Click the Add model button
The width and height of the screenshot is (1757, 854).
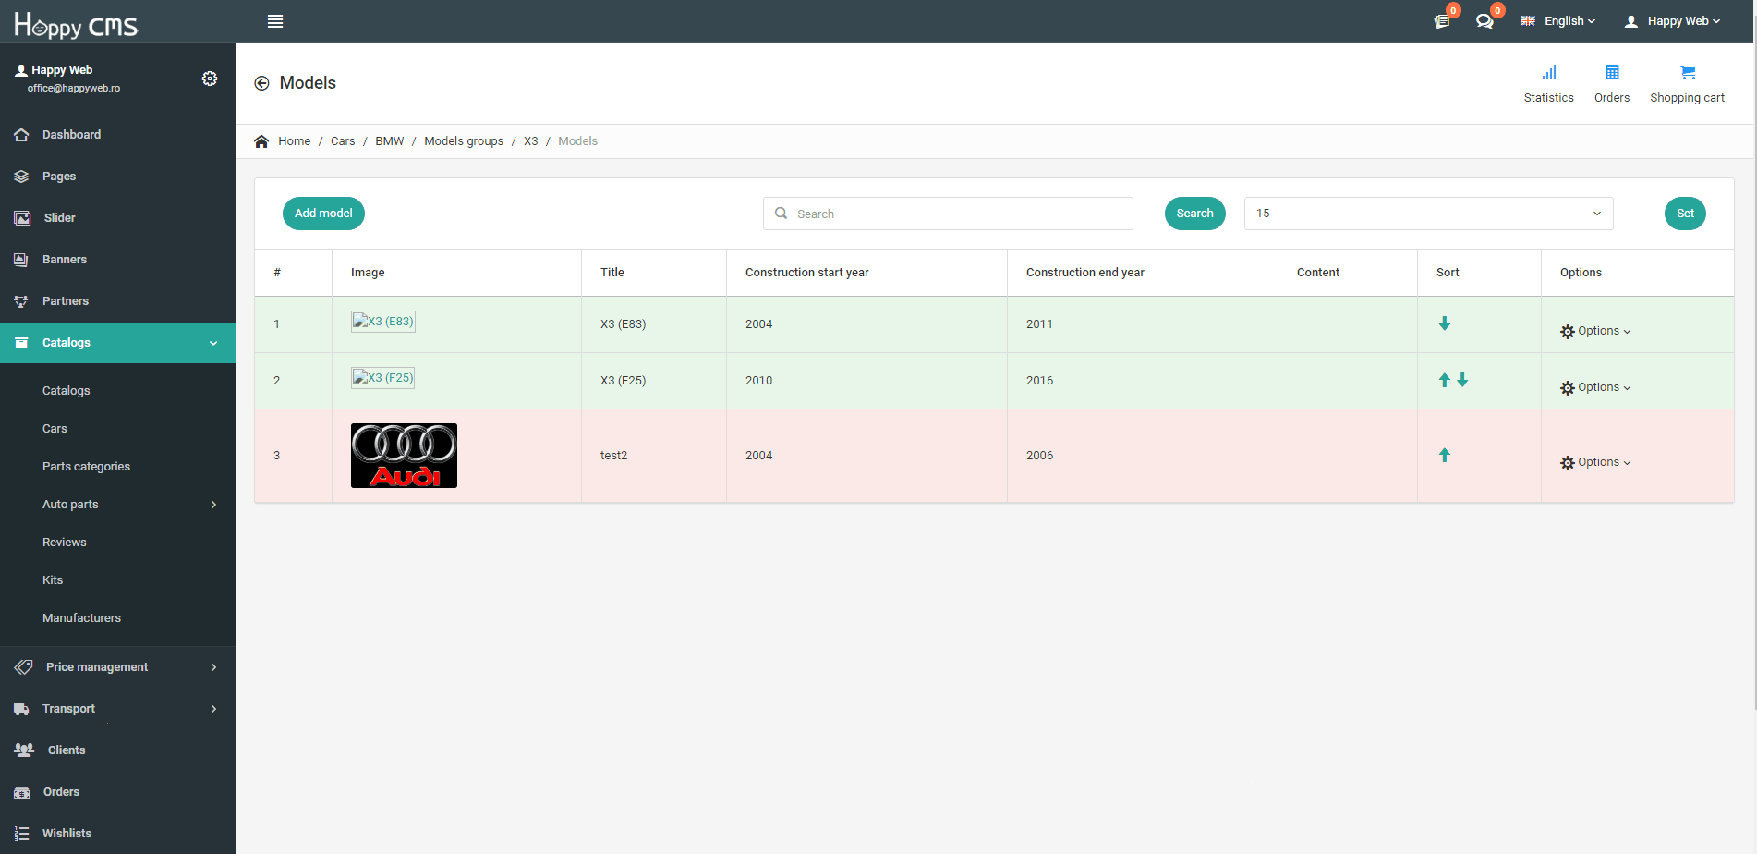click(x=323, y=213)
